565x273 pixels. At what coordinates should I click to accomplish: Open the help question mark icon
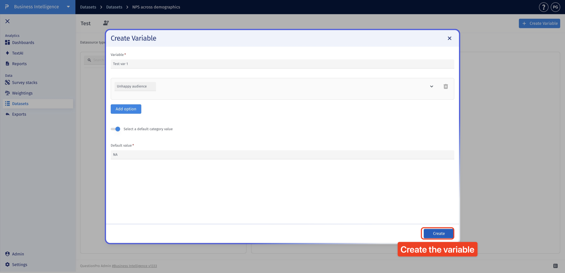[x=543, y=7]
